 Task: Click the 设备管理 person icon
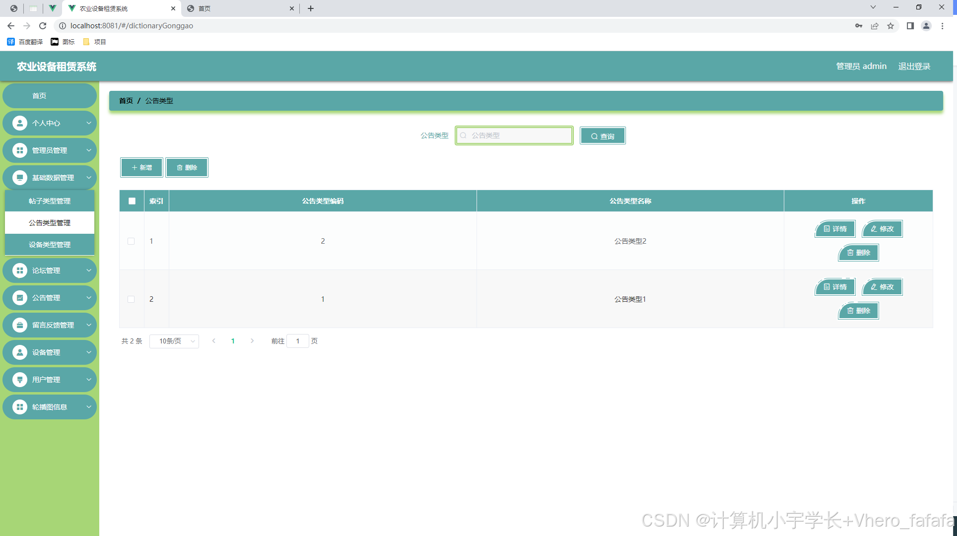tap(20, 352)
